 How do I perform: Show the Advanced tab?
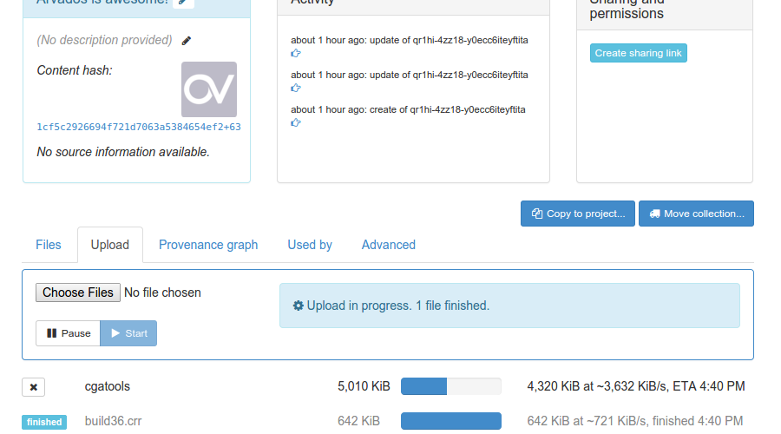pos(388,245)
